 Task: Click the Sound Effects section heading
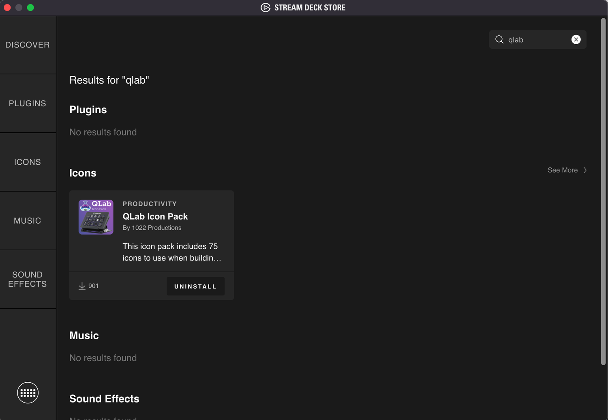pos(104,399)
